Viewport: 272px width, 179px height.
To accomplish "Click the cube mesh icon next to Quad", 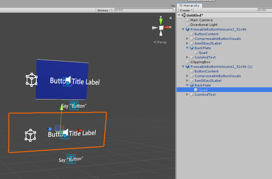I will (x=195, y=90).
